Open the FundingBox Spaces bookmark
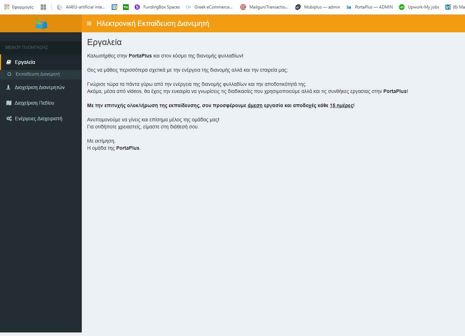 point(157,7)
